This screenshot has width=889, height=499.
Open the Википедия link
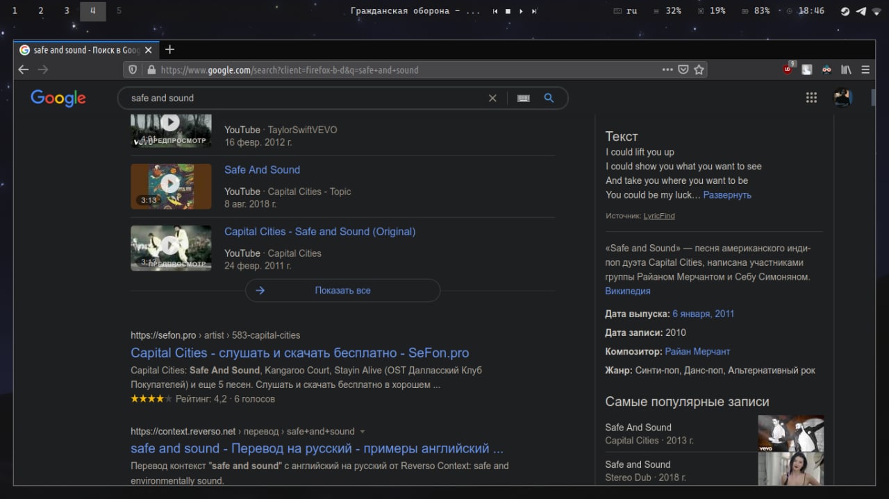[x=628, y=291]
